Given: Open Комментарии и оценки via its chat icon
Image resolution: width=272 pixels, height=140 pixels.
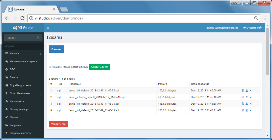Looking at the screenshot, I should tap(7, 61).
